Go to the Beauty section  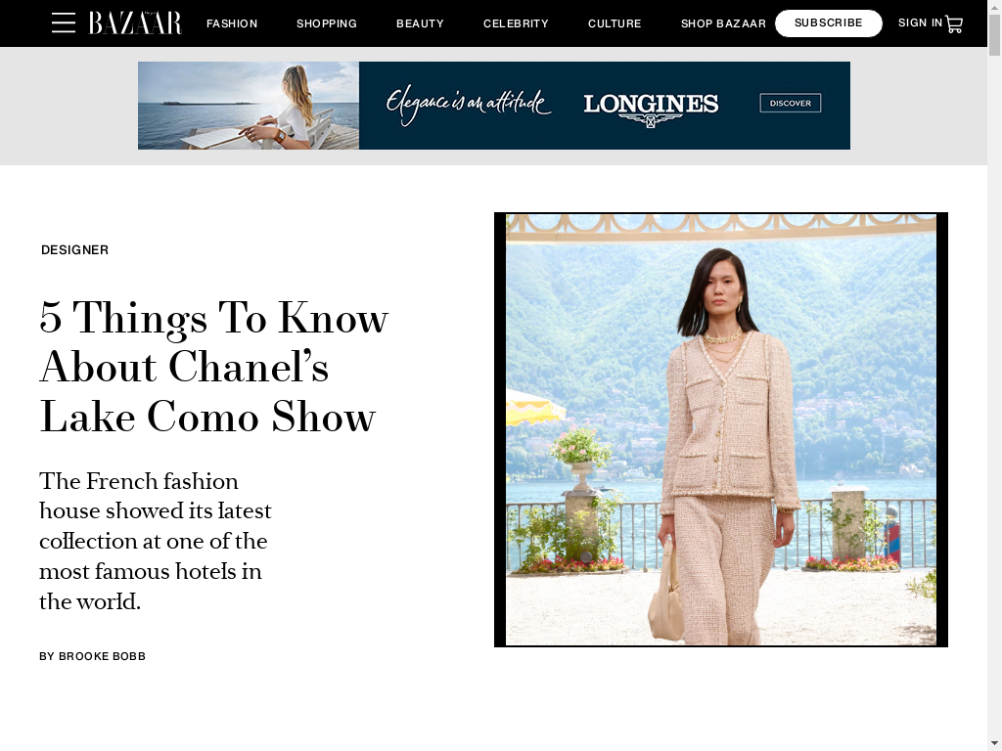[x=420, y=23]
